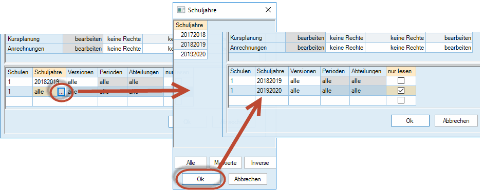
Task: Select the 20182019 cell in right-hand table
Action: click(x=272, y=81)
